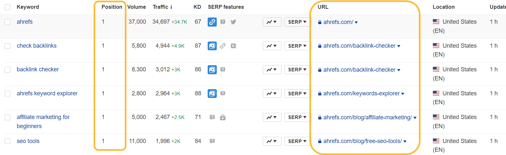Expand the URL dropdown arrow for ahrefs.com/keywords-explorer
Viewport: 506px width, 155px height.
(x=403, y=94)
